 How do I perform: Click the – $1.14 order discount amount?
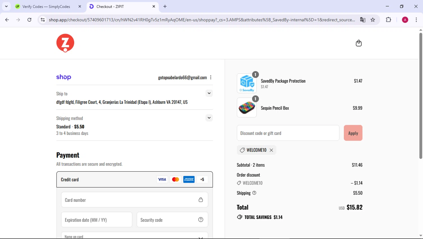[357, 183]
